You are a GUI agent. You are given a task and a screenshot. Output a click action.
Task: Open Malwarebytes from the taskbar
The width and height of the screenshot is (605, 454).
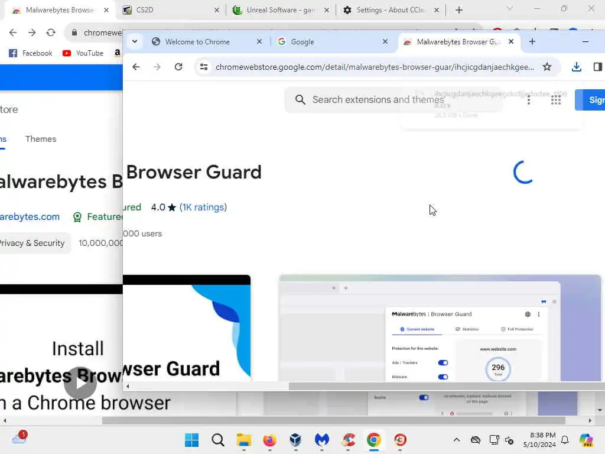(322, 440)
